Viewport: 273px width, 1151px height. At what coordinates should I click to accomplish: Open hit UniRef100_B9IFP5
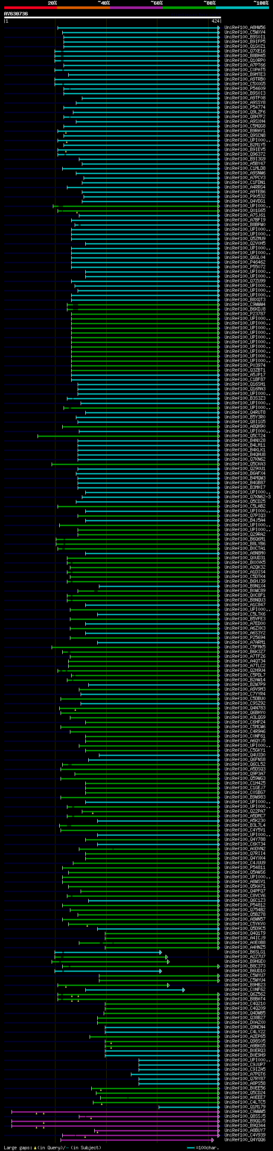[245, 41]
